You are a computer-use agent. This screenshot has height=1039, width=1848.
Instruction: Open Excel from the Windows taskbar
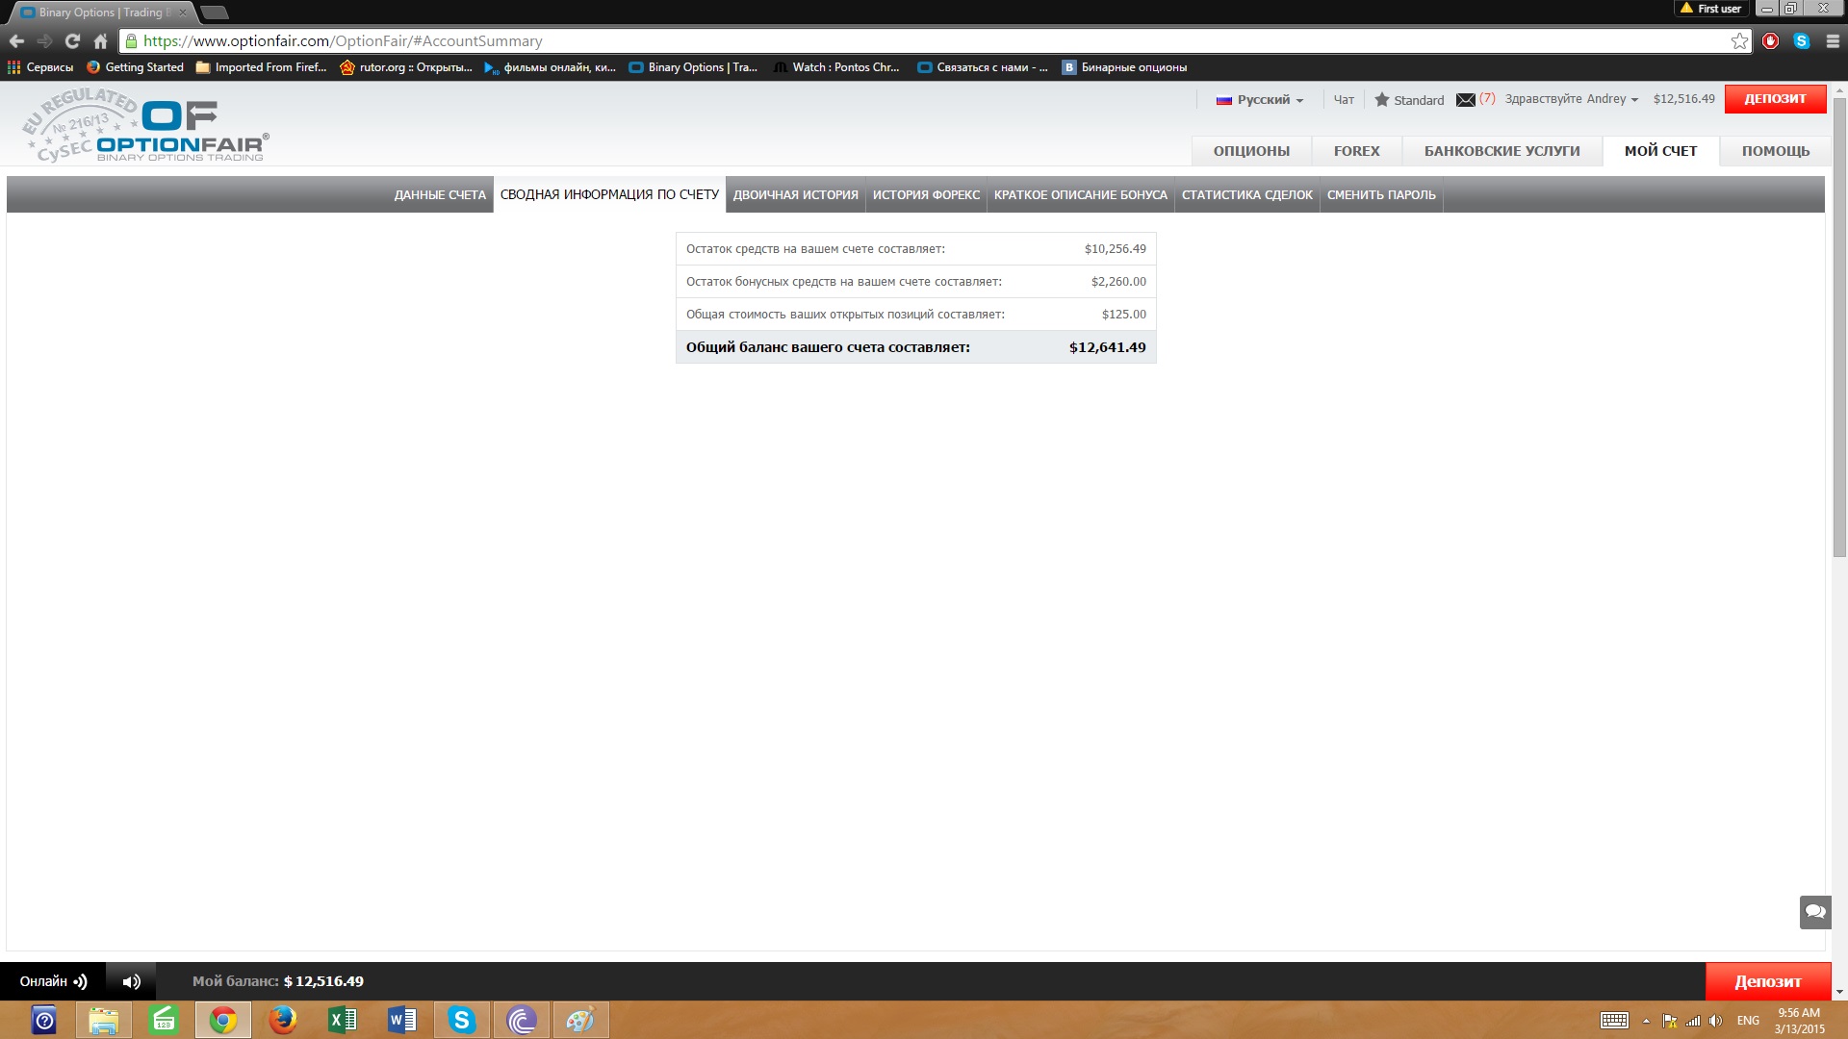(x=343, y=1020)
